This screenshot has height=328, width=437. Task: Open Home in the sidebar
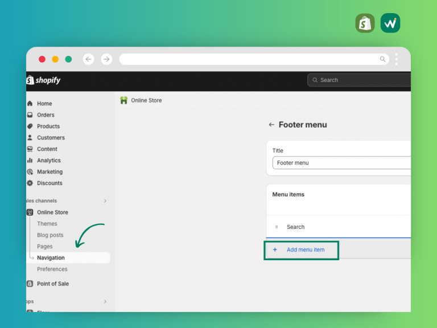(44, 104)
